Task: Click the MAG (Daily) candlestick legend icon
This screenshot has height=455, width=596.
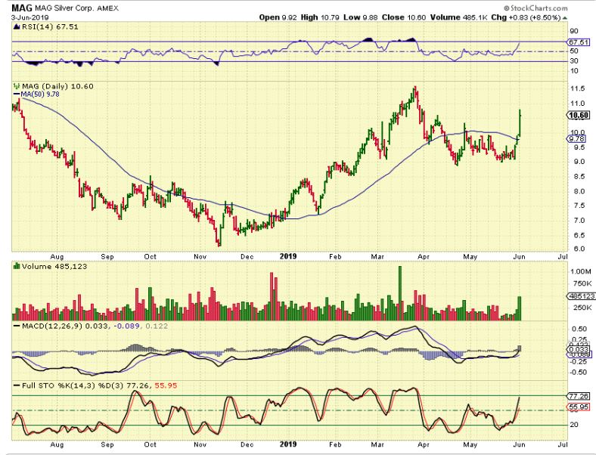Action: 16,87
